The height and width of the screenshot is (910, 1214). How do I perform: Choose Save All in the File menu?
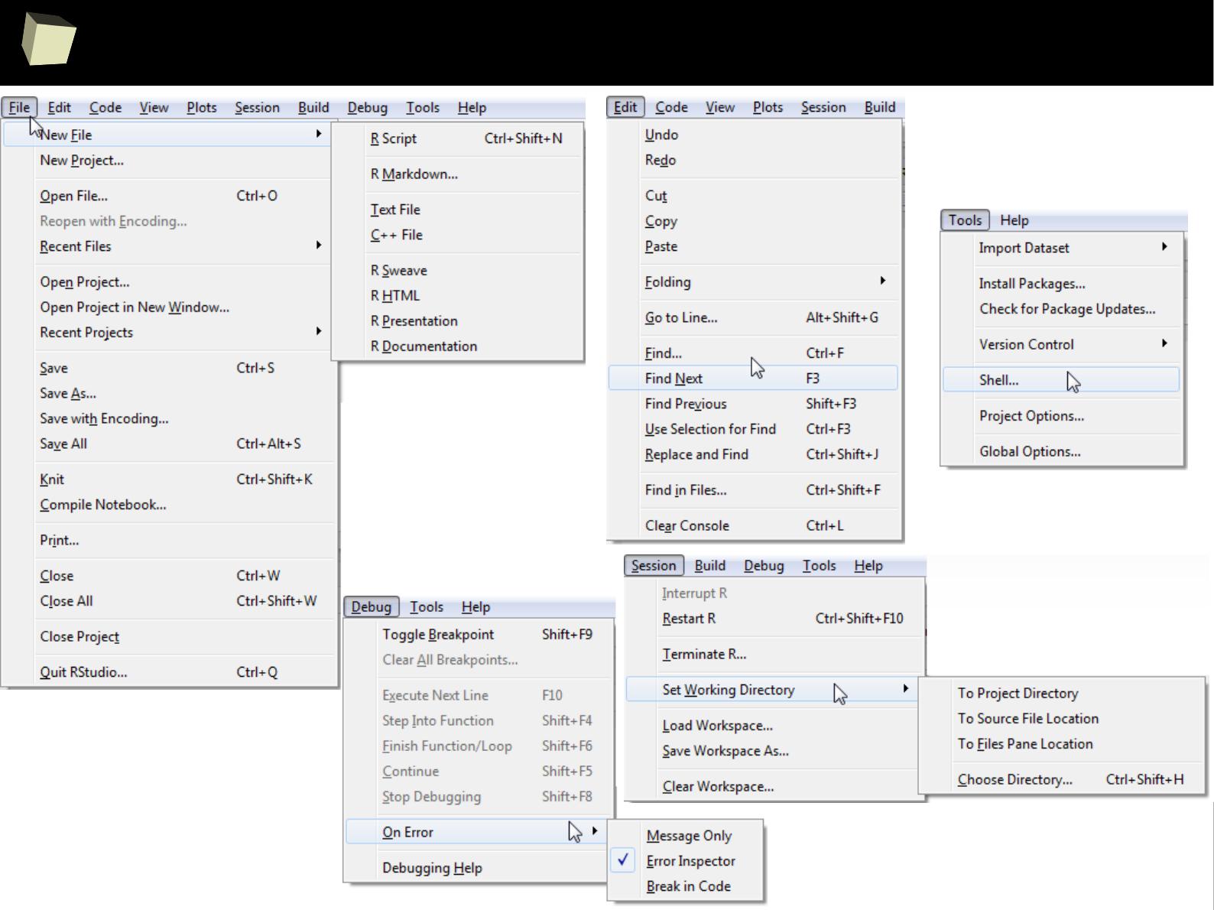63,444
